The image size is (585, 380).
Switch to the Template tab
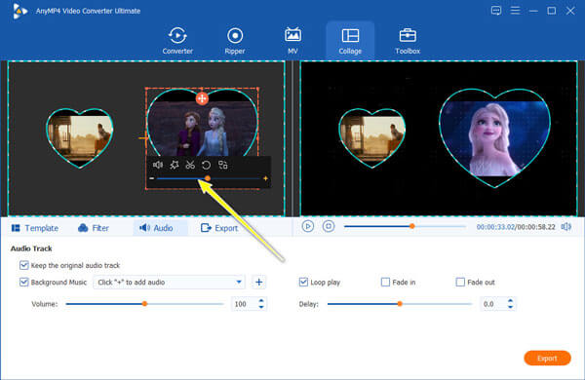[x=35, y=228]
